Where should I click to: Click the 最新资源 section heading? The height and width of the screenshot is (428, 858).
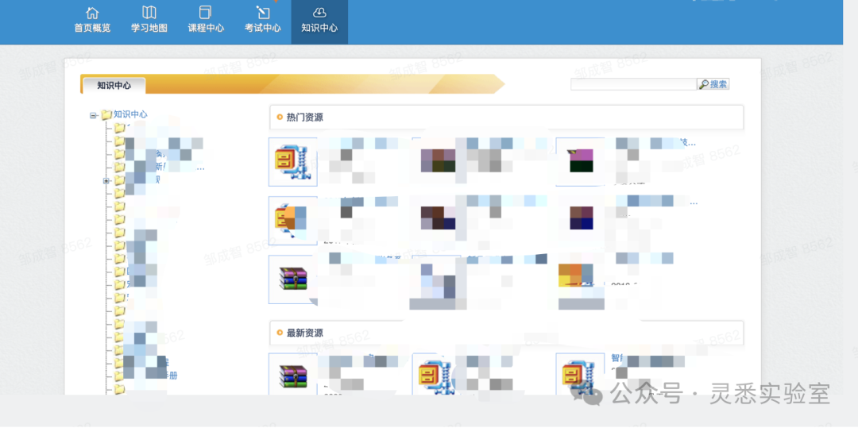point(305,333)
